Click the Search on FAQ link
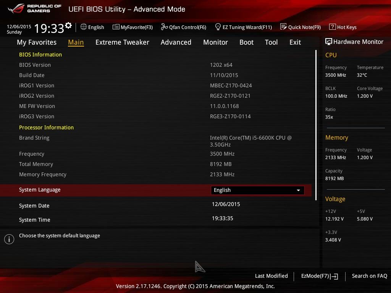The height and width of the screenshot is (293, 391). [x=369, y=276]
